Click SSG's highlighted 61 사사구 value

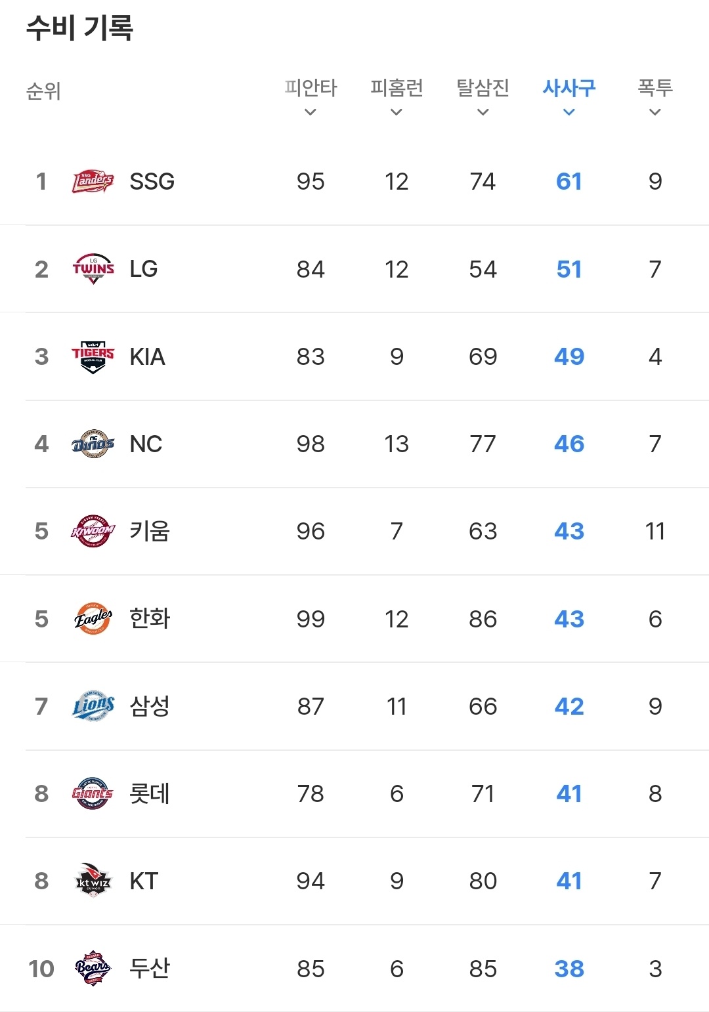pos(569,181)
